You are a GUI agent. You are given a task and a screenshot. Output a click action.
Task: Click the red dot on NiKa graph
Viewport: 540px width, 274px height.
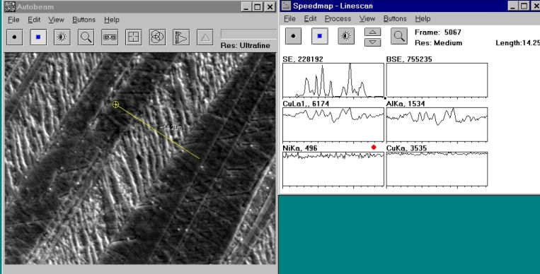(374, 147)
